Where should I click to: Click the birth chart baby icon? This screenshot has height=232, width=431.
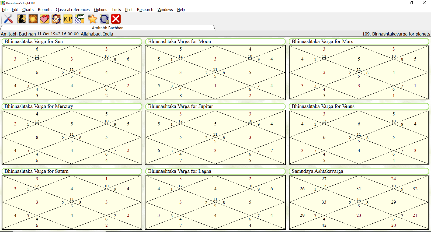tap(21, 19)
